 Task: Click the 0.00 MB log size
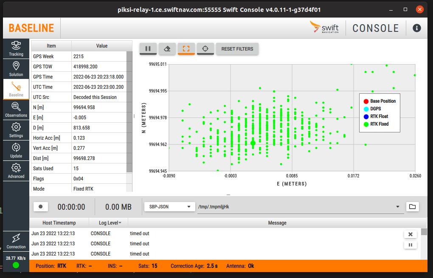118,207
